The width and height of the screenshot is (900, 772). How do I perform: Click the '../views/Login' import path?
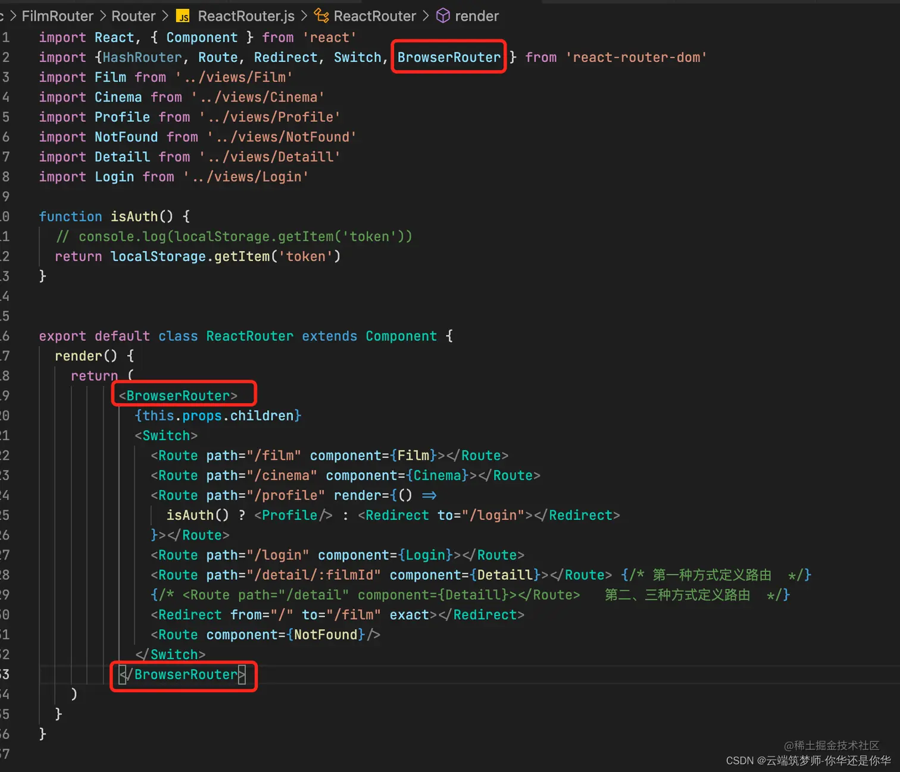(246, 177)
